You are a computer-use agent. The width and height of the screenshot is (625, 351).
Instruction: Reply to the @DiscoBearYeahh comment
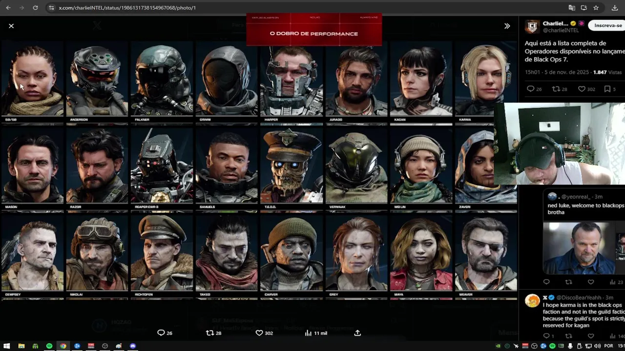pos(546,336)
